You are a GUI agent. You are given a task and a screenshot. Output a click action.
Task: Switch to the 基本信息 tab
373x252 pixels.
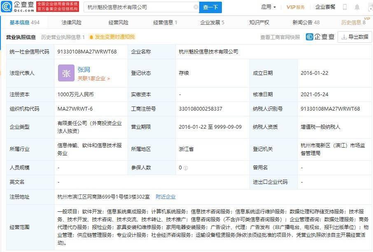[25, 23]
